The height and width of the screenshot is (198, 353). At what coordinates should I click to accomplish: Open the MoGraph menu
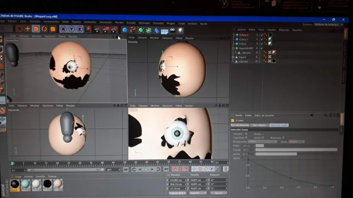tap(144, 23)
